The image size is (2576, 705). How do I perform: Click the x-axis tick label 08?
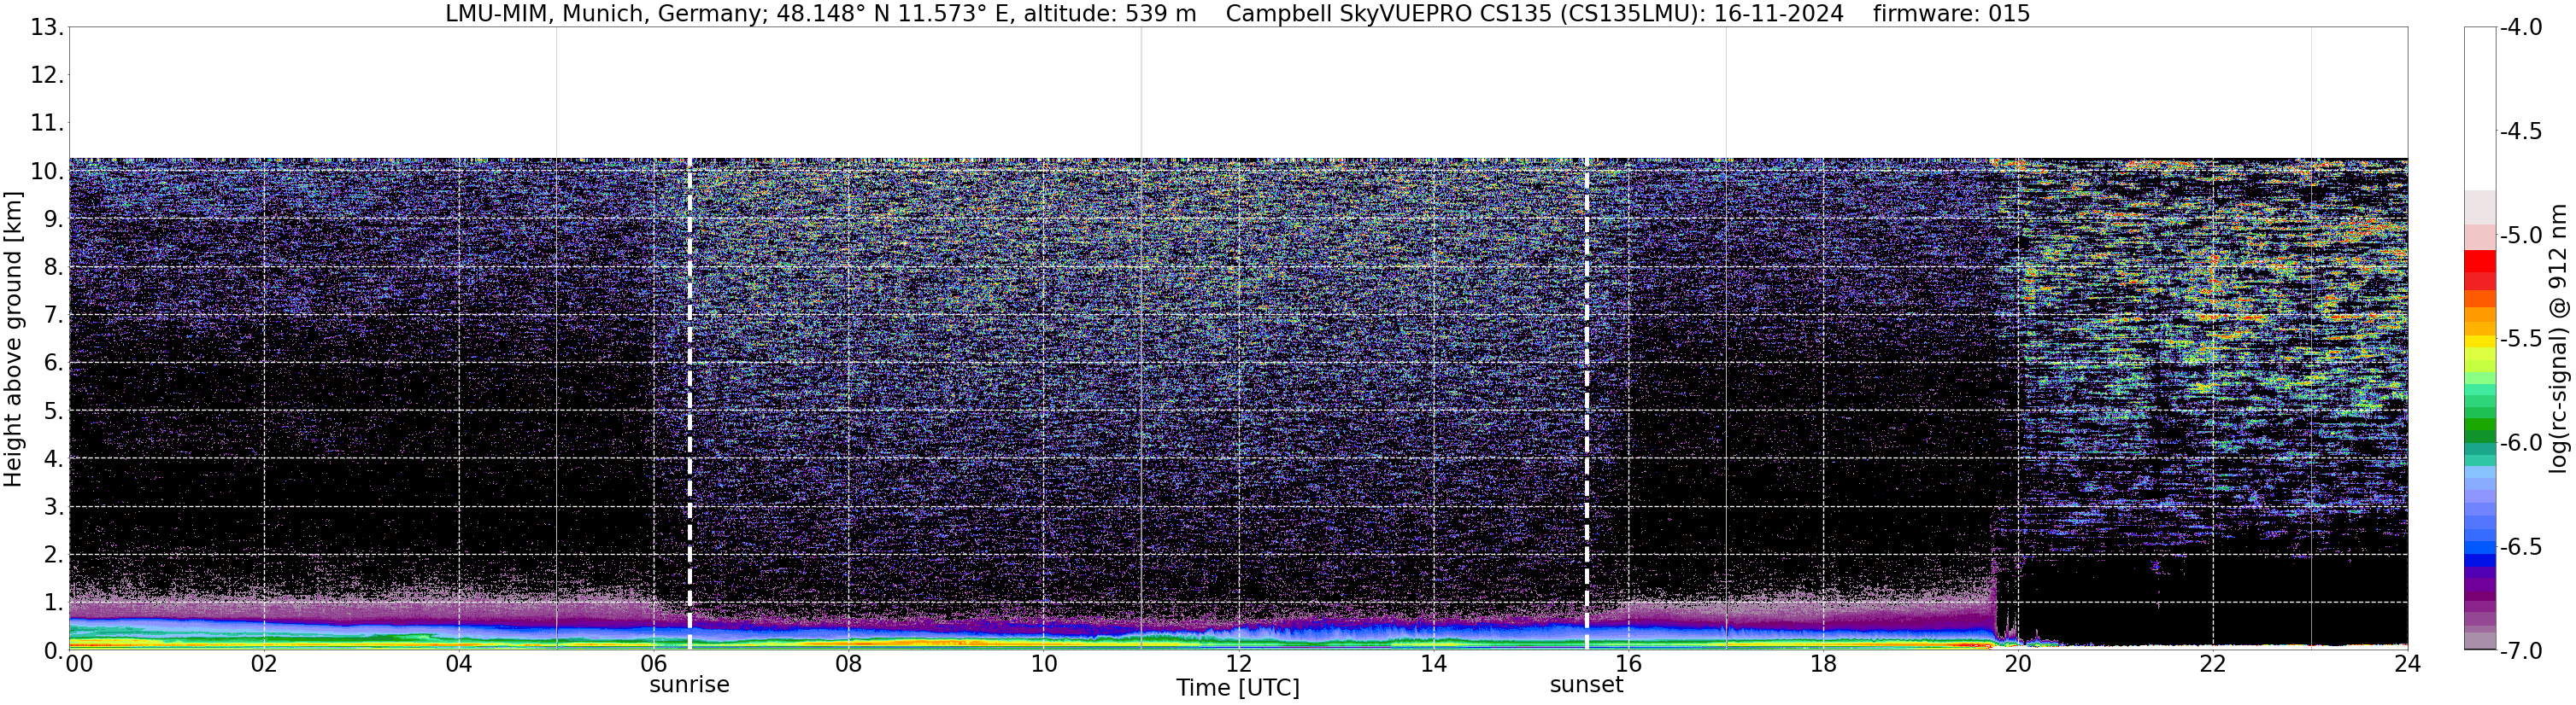point(849,664)
